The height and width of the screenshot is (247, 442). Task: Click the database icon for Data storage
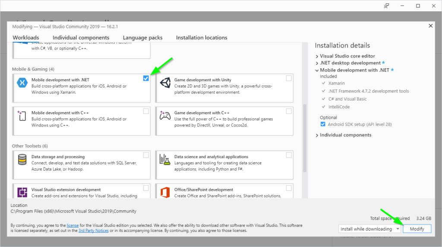click(x=22, y=160)
